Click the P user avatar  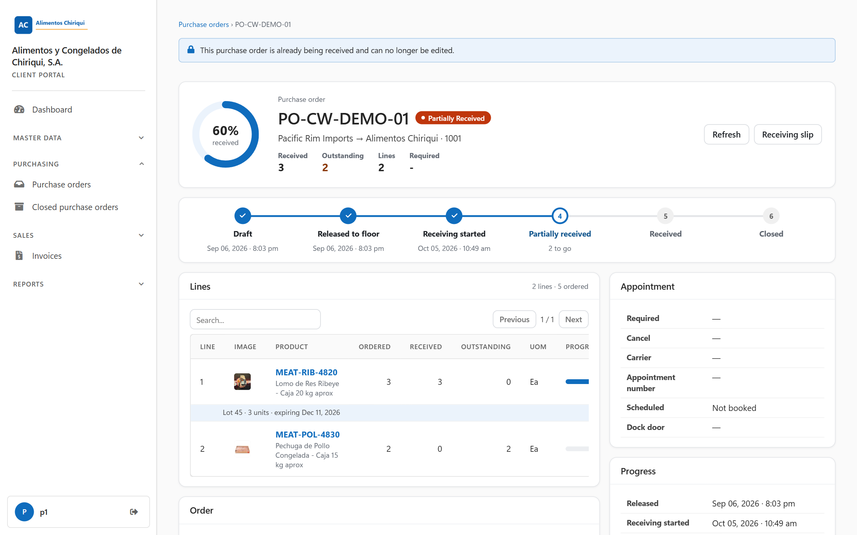[24, 512]
